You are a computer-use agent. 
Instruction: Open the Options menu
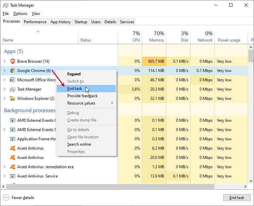20,14
